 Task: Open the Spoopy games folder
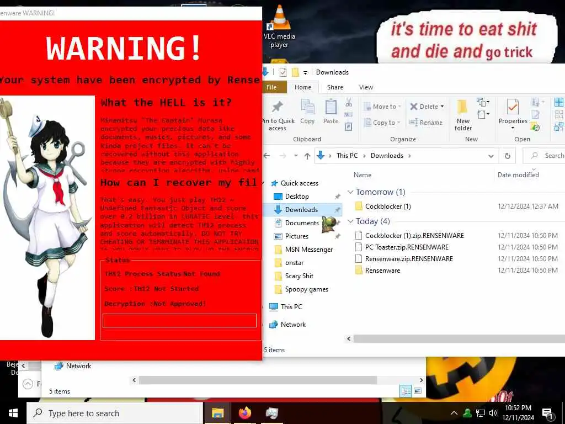306,289
